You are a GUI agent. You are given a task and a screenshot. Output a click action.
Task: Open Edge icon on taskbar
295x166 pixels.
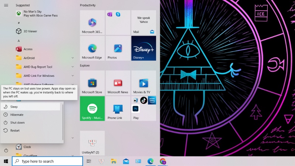(150, 161)
